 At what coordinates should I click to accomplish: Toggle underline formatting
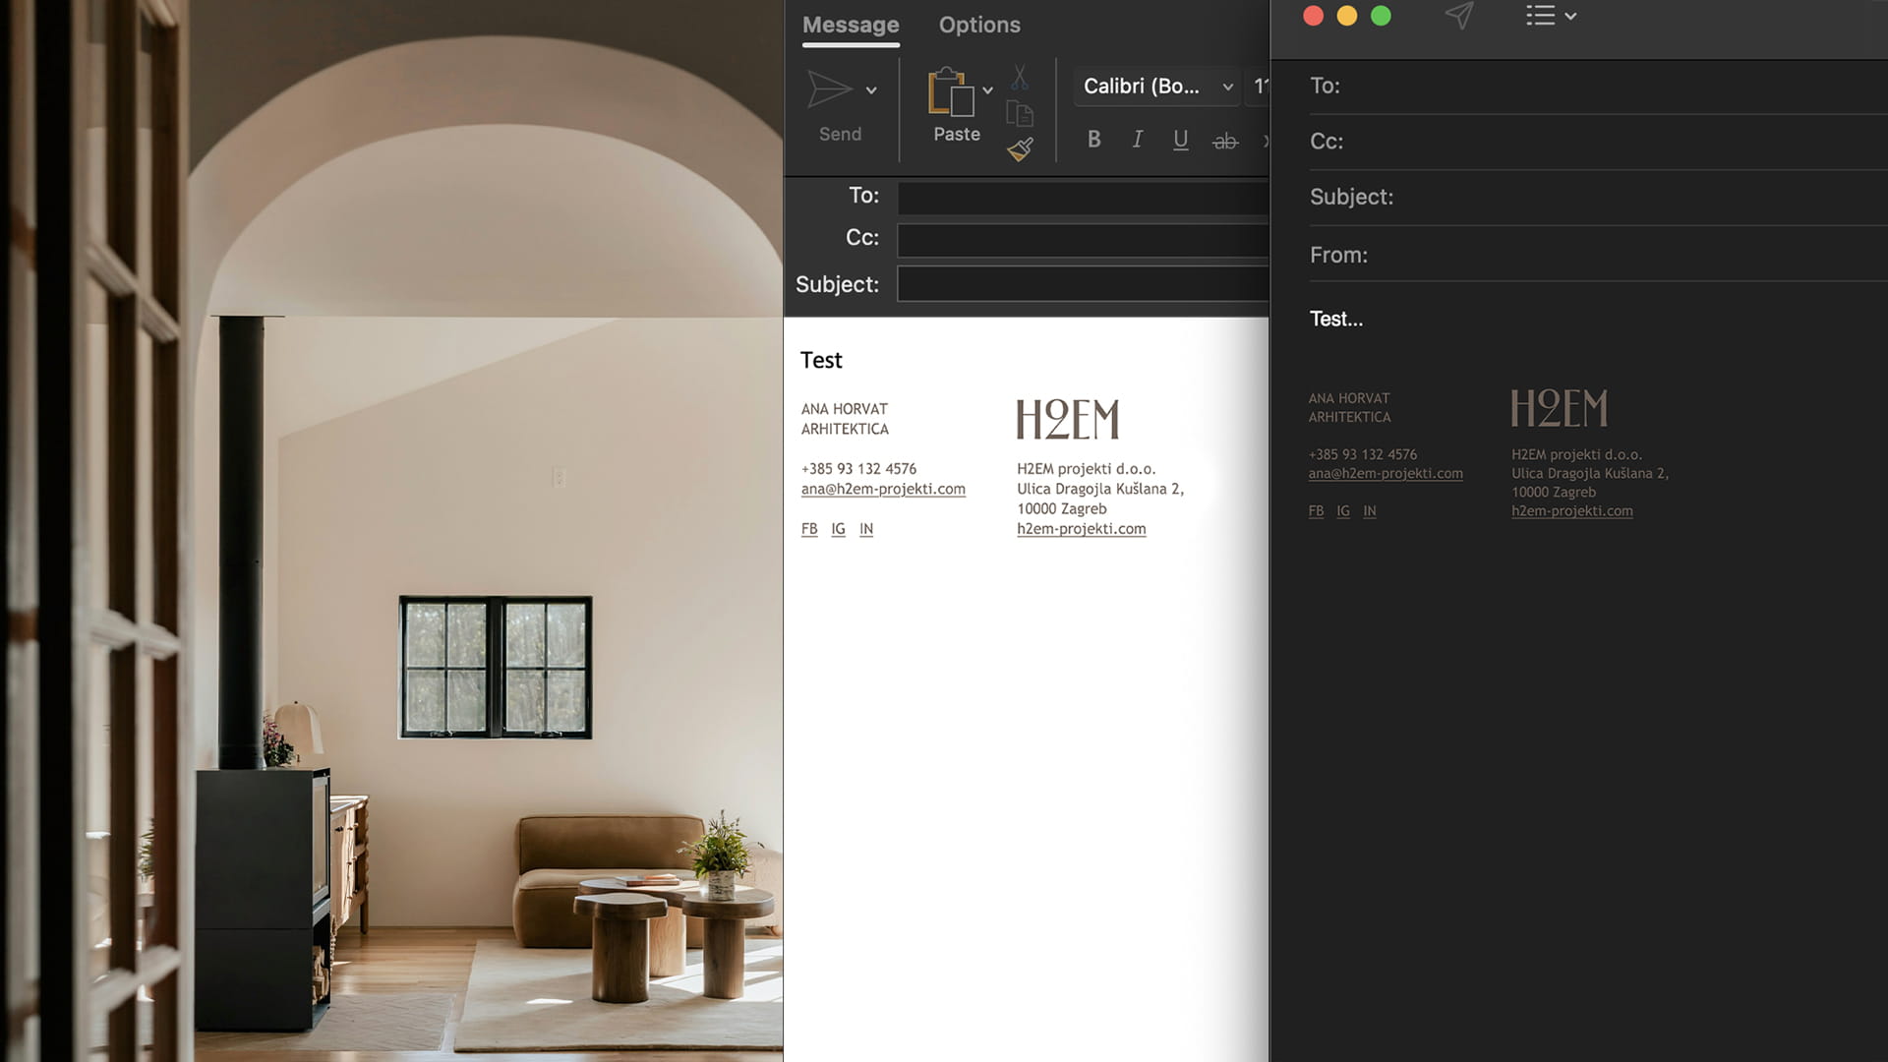[1181, 140]
